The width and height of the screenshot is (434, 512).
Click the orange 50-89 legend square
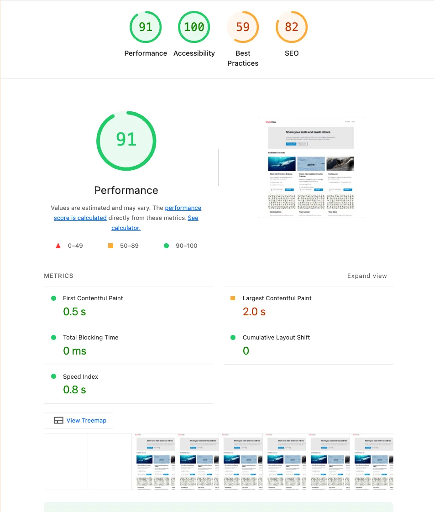(110, 245)
